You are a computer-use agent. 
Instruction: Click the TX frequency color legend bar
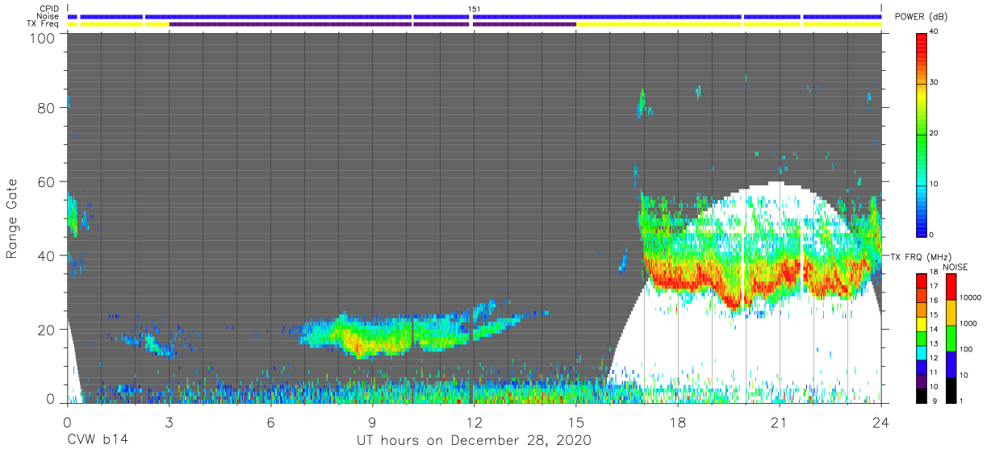click(921, 337)
